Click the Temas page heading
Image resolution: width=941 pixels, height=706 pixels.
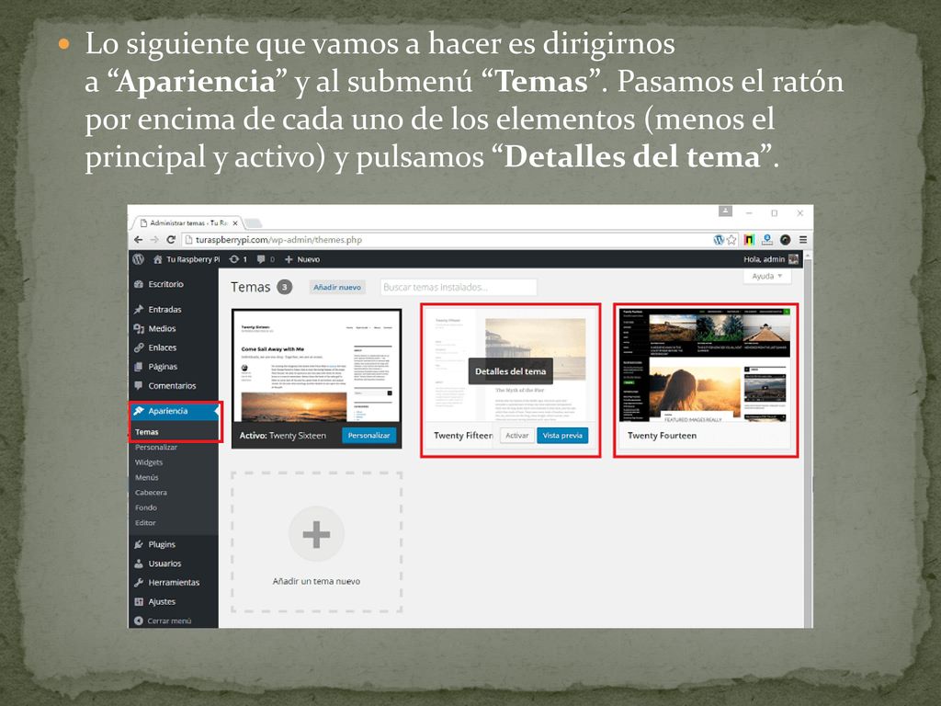point(250,287)
